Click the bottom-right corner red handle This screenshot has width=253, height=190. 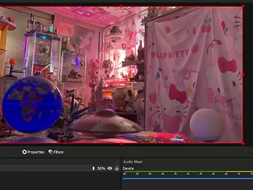click(x=243, y=144)
